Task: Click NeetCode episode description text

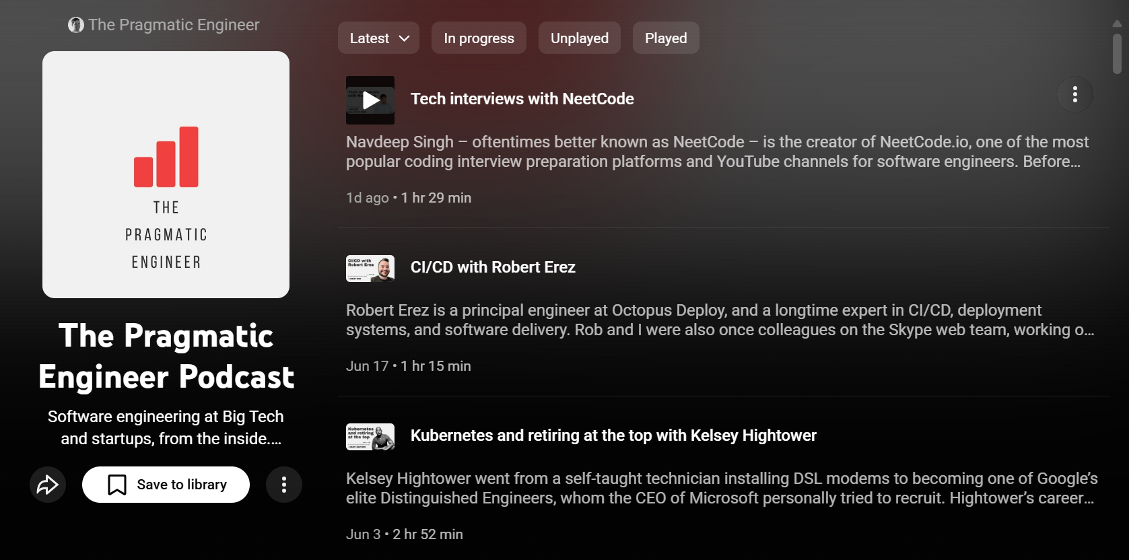Action: 717,151
